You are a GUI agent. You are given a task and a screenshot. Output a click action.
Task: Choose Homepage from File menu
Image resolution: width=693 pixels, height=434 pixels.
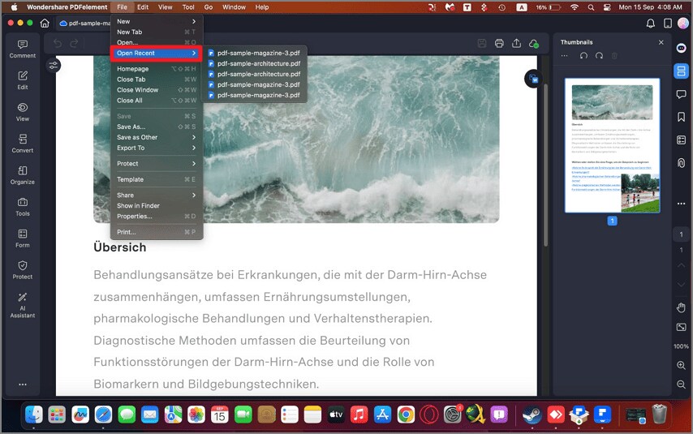click(x=157, y=69)
